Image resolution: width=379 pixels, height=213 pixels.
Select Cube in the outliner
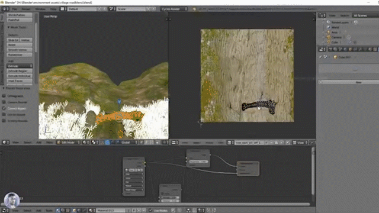click(x=335, y=42)
